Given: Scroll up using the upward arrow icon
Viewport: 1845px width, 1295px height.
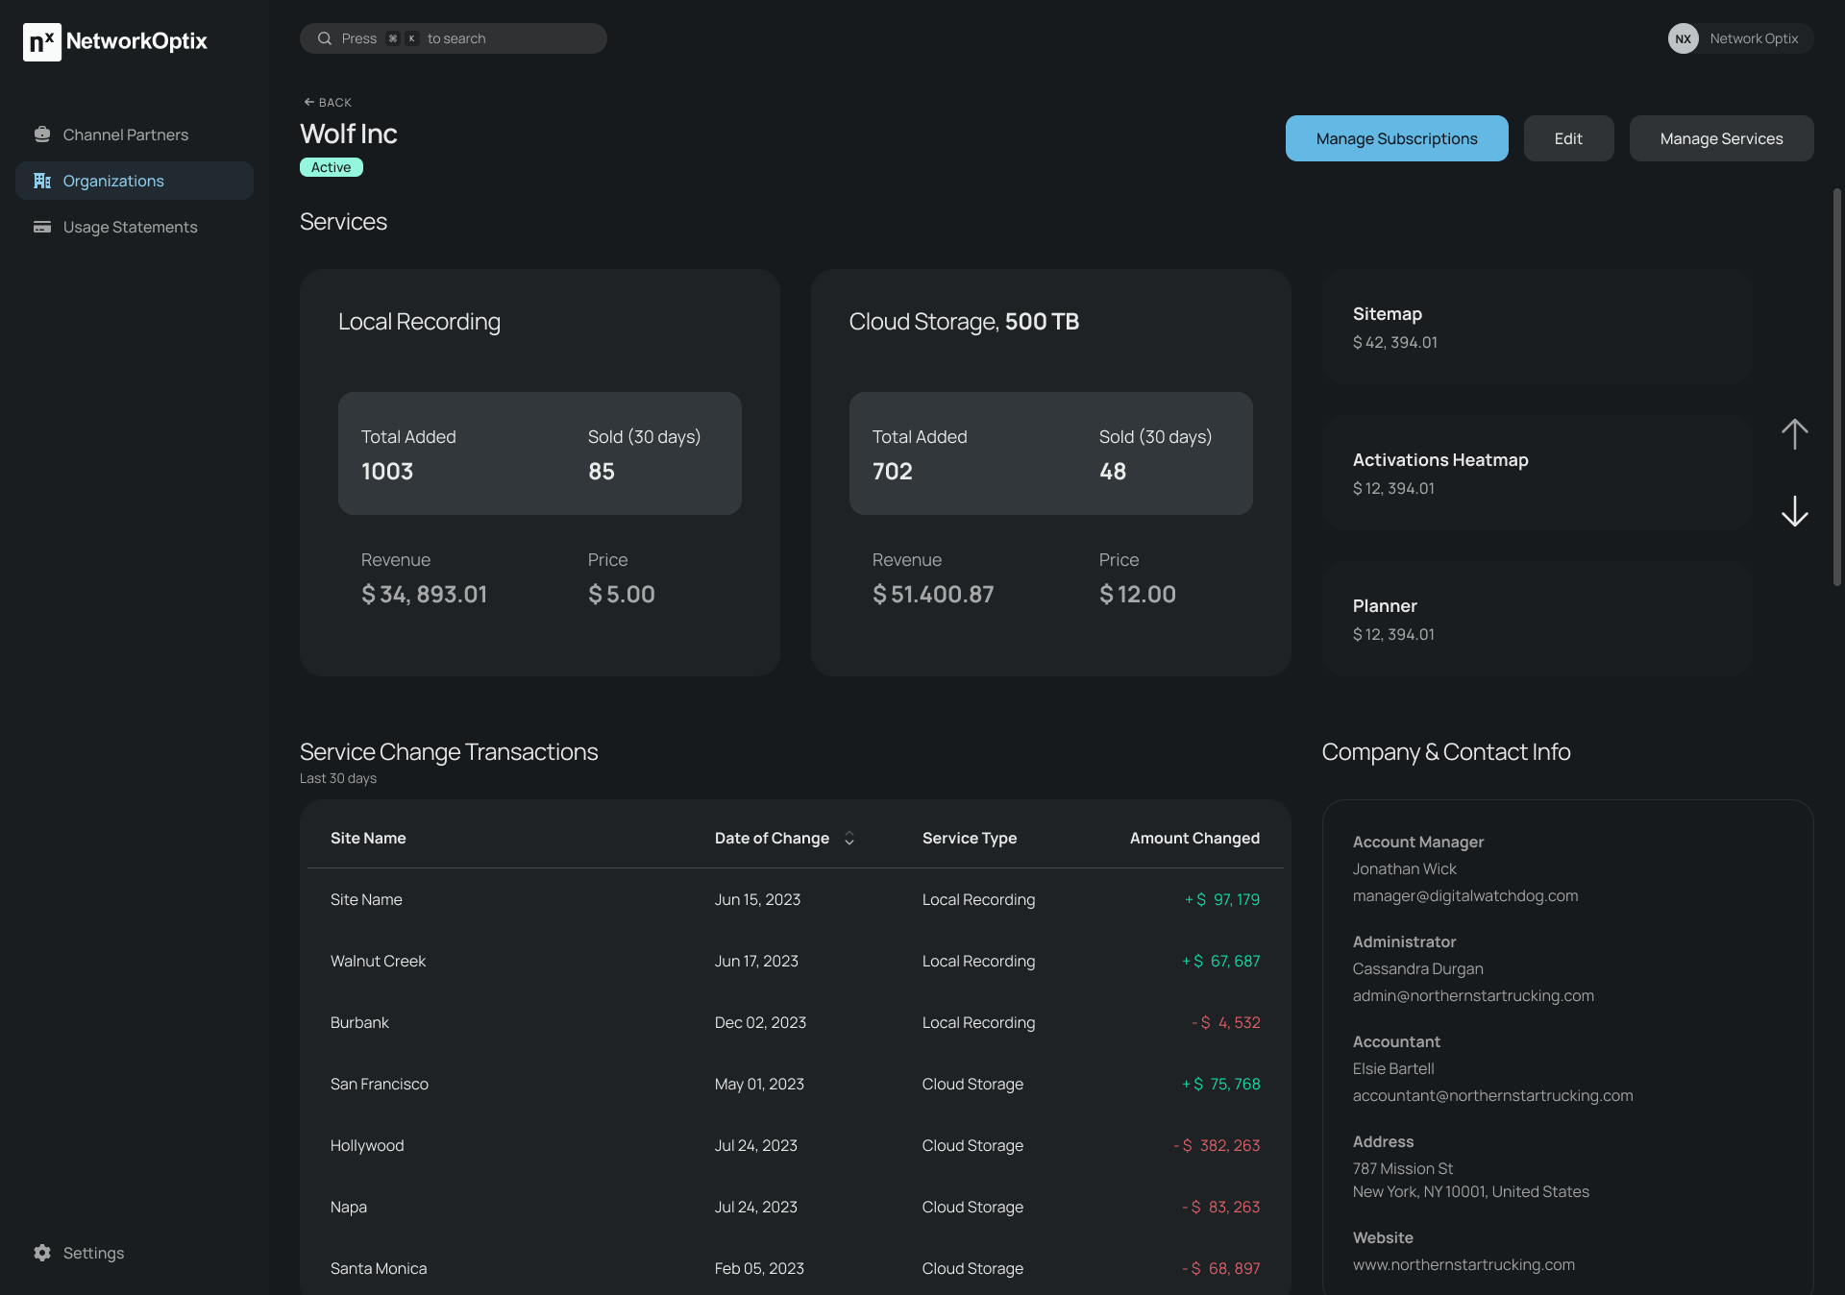Looking at the screenshot, I should (1796, 433).
